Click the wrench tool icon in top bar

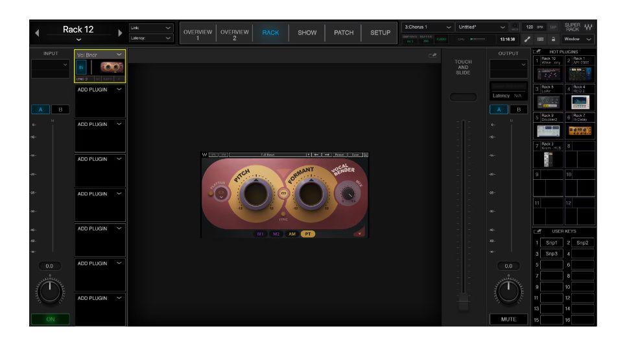(x=527, y=39)
